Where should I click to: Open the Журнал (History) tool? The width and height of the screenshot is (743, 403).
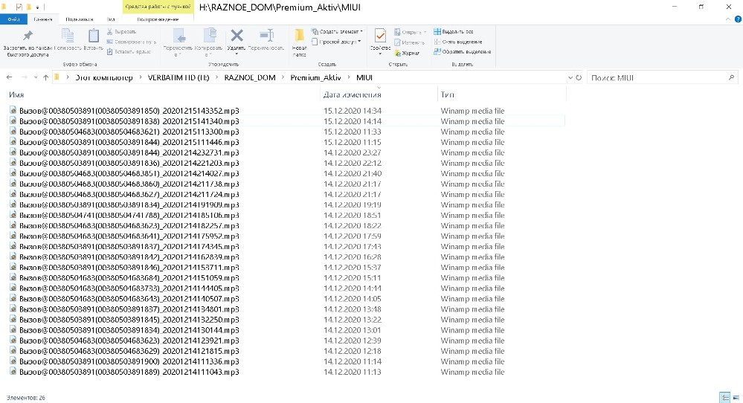[x=407, y=53]
